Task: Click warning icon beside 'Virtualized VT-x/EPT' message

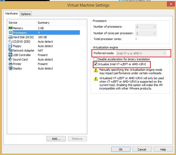Action: click(96, 78)
